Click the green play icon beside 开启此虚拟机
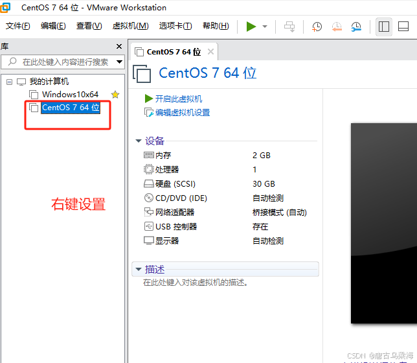The height and width of the screenshot is (363, 417). [x=149, y=99]
